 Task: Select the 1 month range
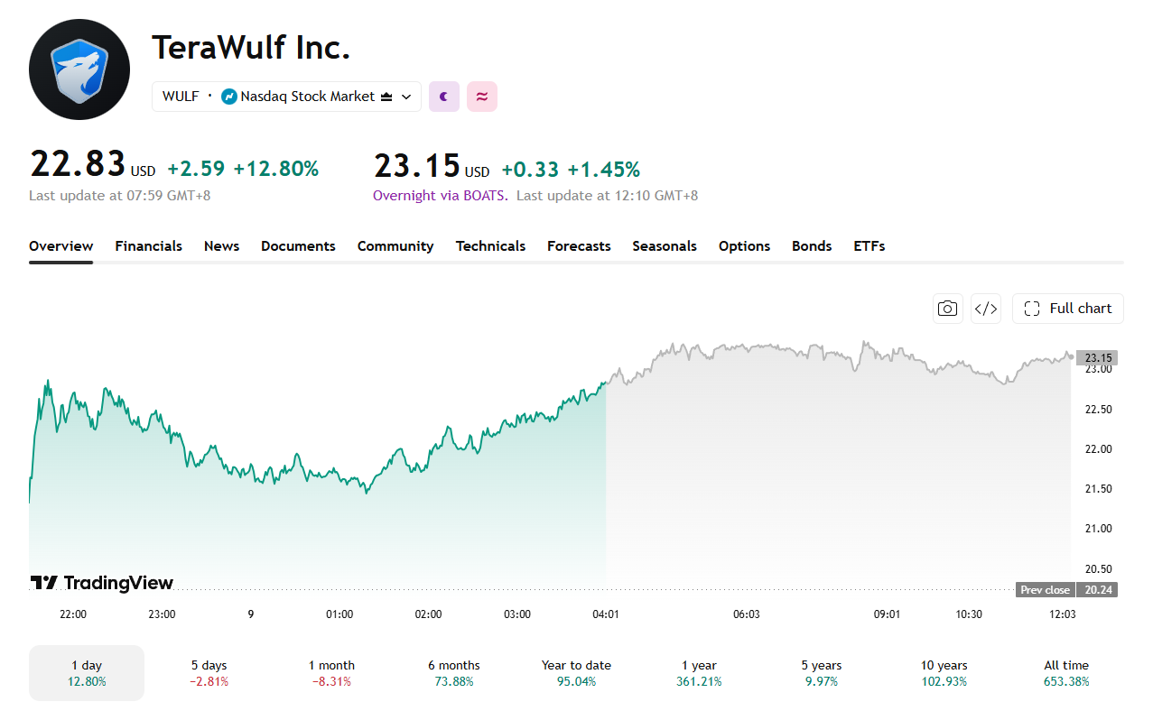(331, 673)
